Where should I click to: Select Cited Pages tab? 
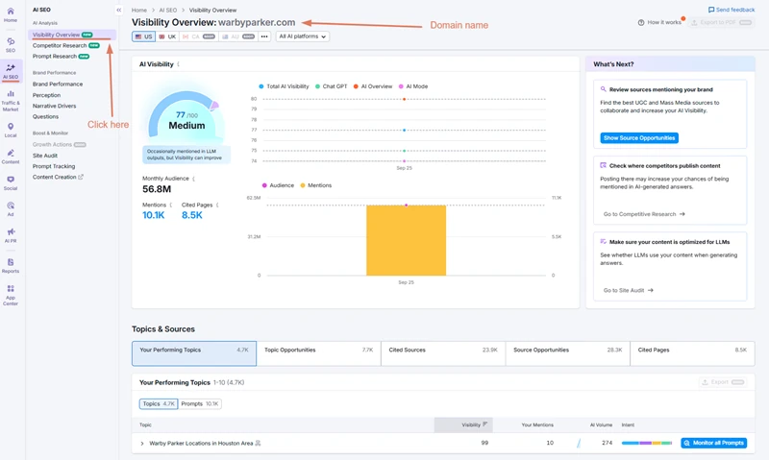(692, 353)
